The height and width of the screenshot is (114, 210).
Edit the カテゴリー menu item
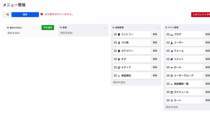[155, 51]
